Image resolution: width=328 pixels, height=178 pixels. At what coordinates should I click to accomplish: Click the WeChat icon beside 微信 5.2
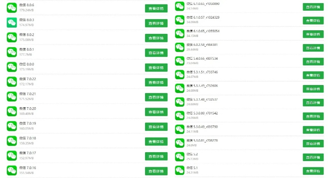pos(179,156)
